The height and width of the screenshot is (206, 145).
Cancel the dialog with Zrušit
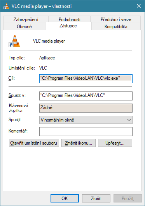(96, 199)
